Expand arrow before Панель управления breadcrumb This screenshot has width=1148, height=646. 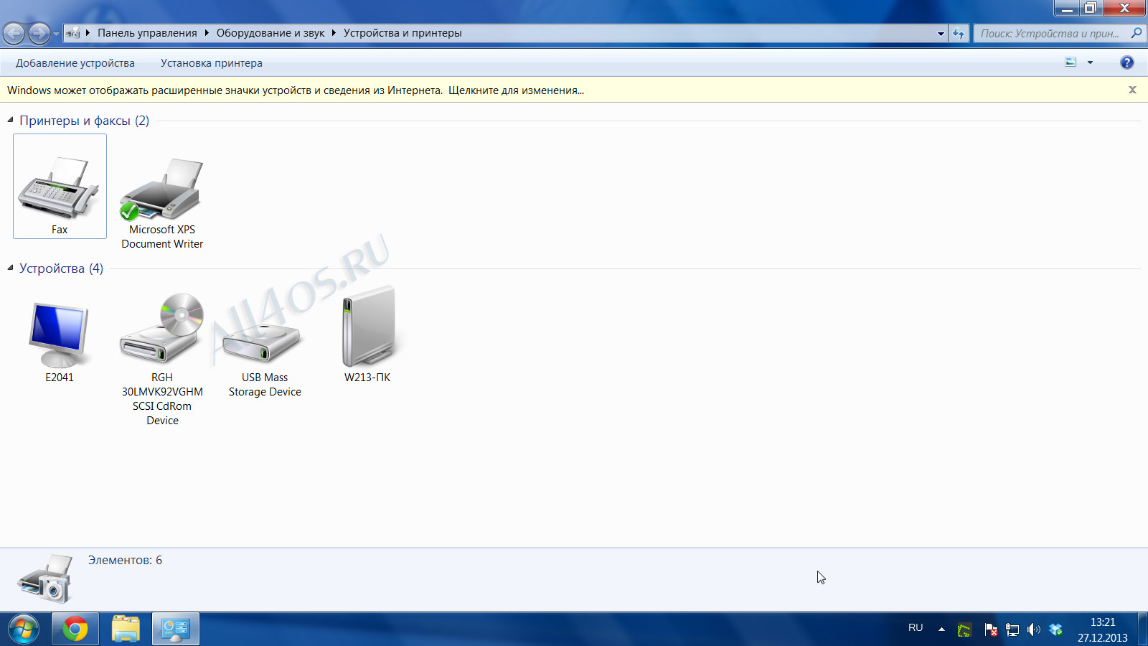point(88,33)
